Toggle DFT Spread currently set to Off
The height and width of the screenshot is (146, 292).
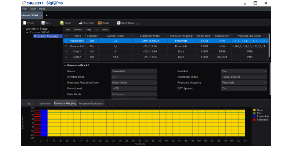(244, 88)
